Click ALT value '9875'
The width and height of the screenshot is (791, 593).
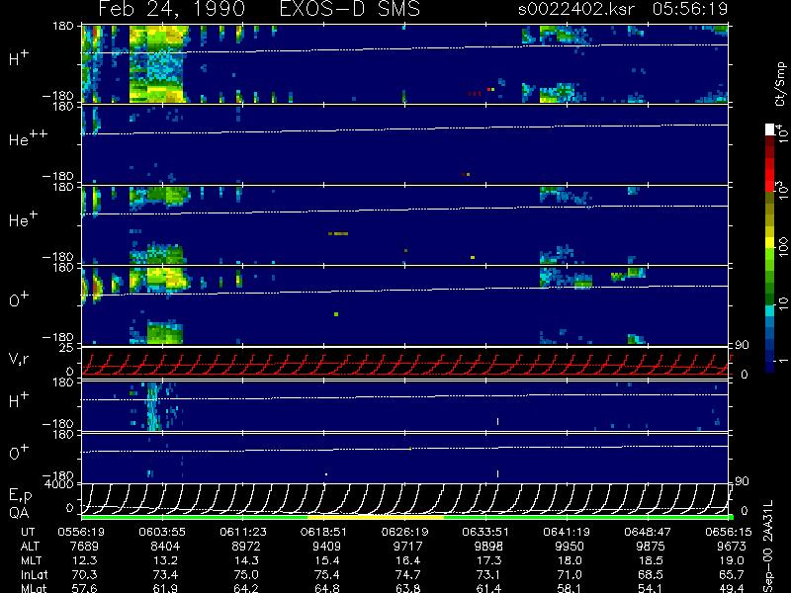[651, 547]
